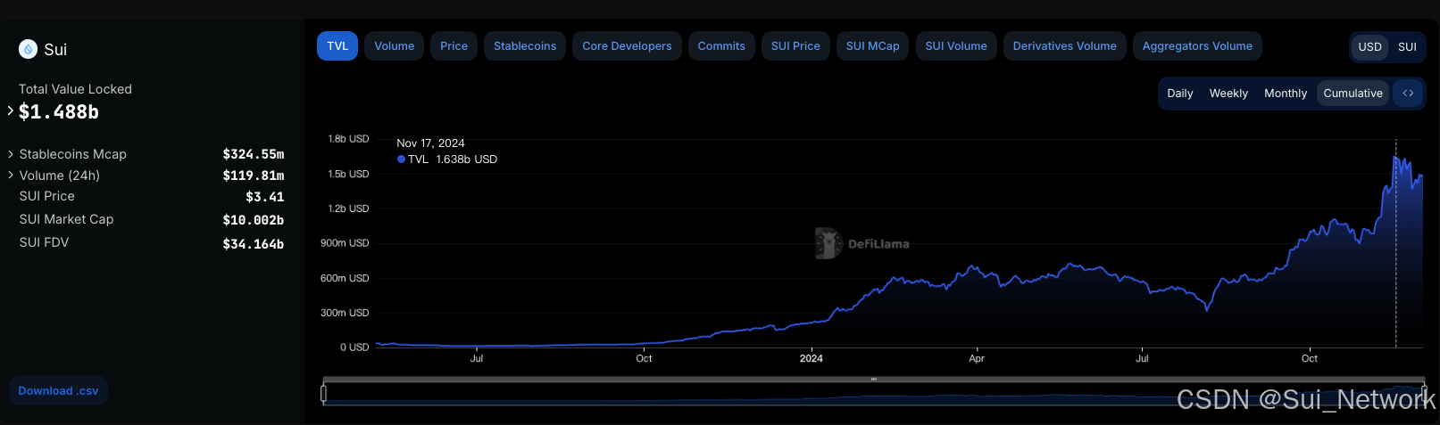
Task: Toggle the Volume chart metric
Action: tap(395, 46)
